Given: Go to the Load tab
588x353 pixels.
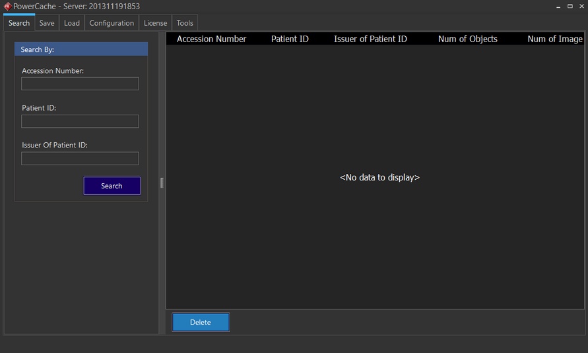Looking at the screenshot, I should 72,23.
